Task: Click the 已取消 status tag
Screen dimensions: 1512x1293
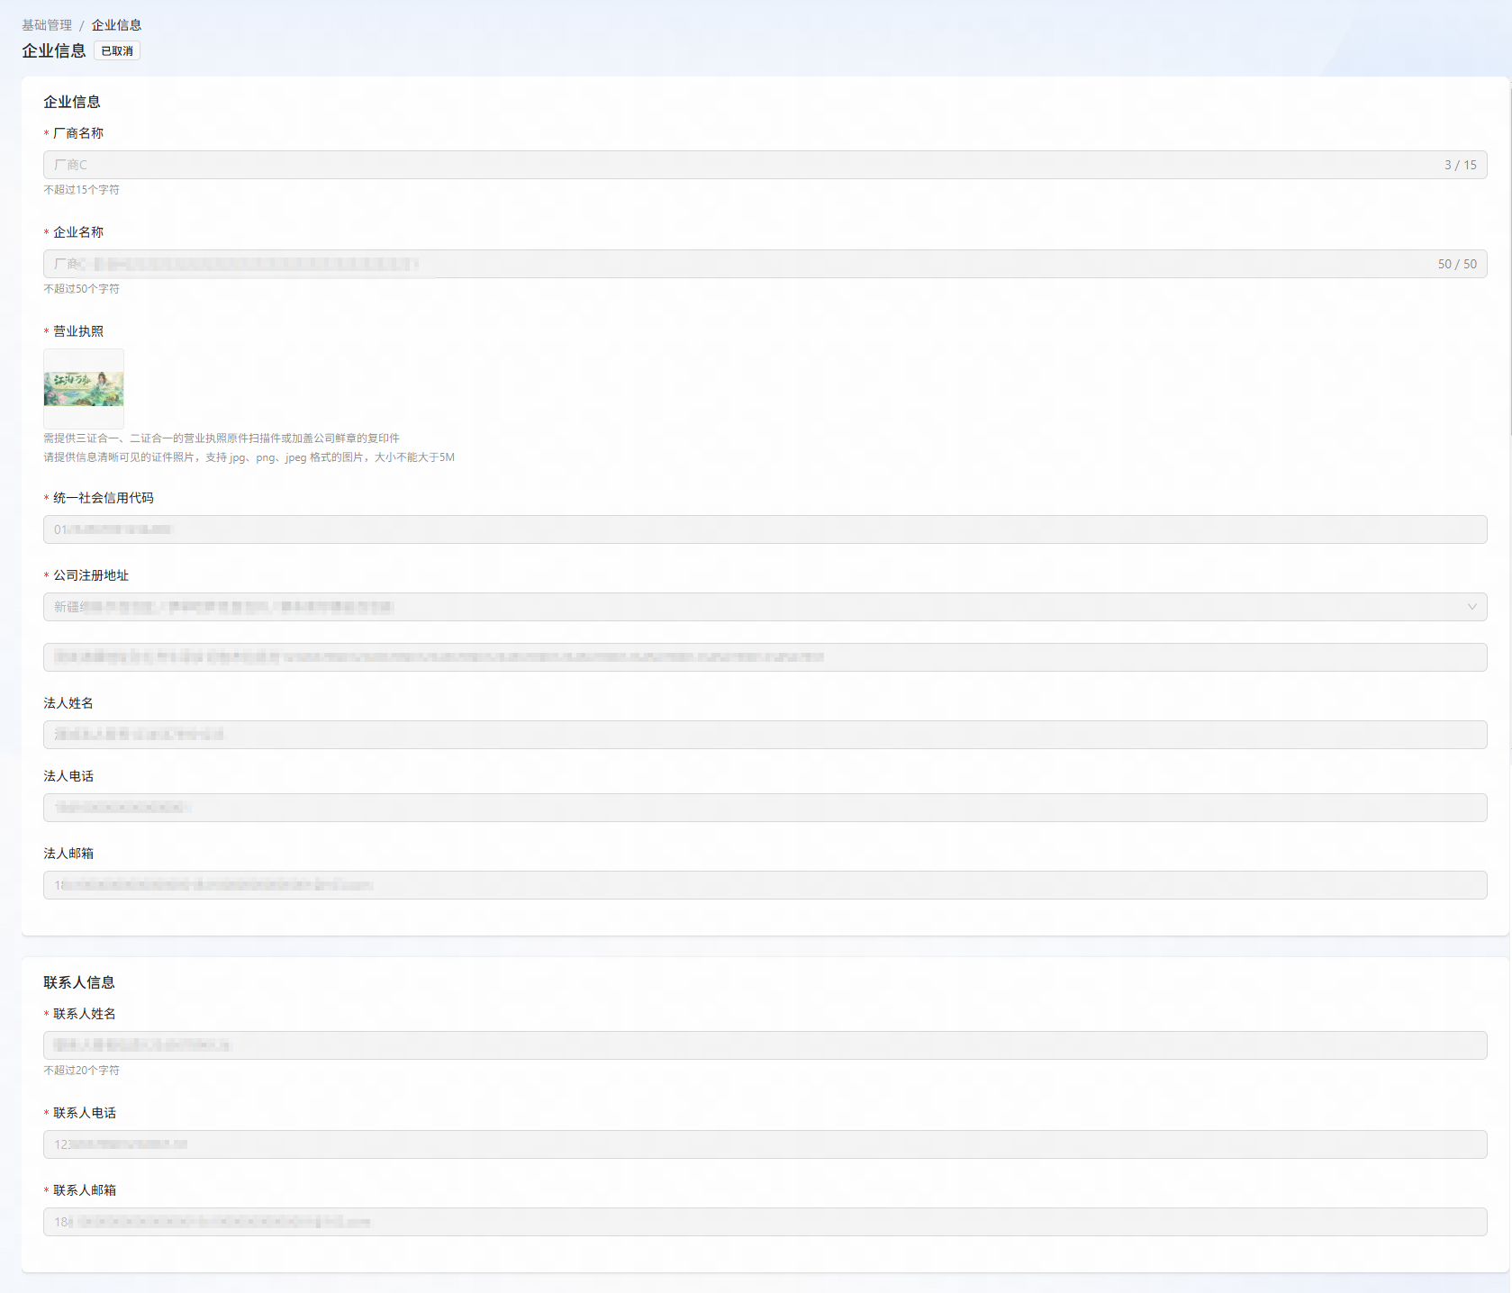Action: (x=117, y=51)
